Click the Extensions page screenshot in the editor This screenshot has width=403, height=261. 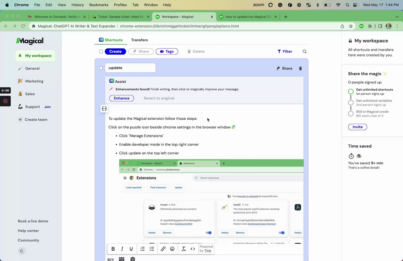tap(211, 202)
